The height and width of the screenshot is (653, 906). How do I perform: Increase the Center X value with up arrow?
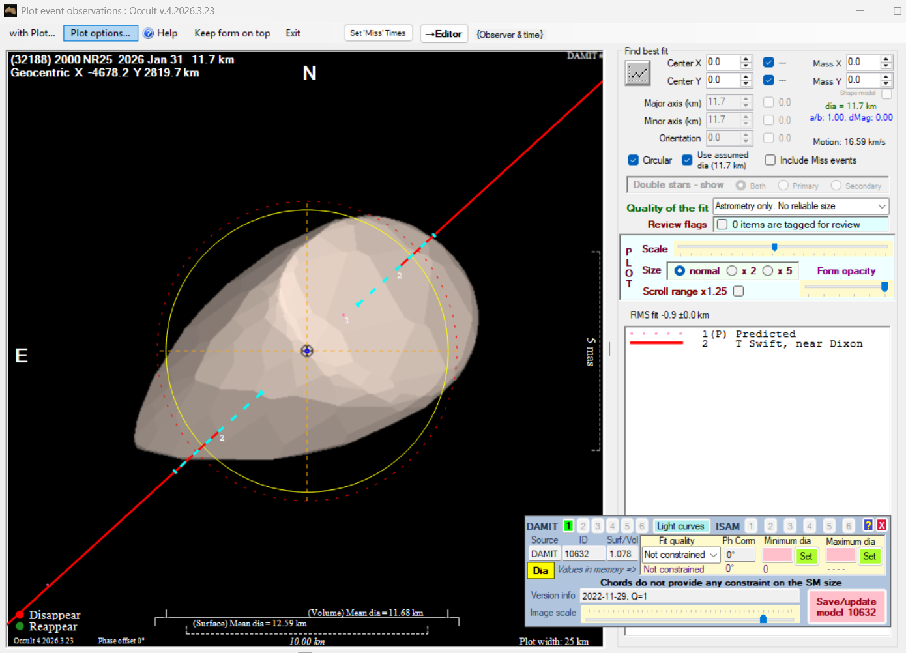(746, 59)
